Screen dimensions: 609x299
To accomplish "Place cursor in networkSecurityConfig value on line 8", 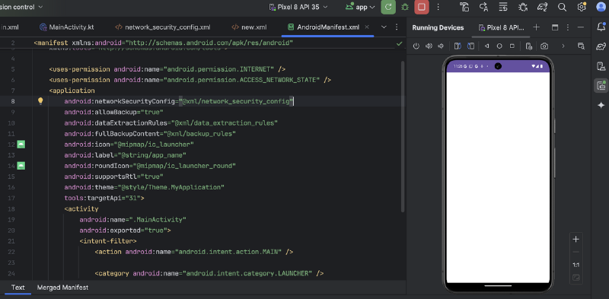I will point(236,101).
